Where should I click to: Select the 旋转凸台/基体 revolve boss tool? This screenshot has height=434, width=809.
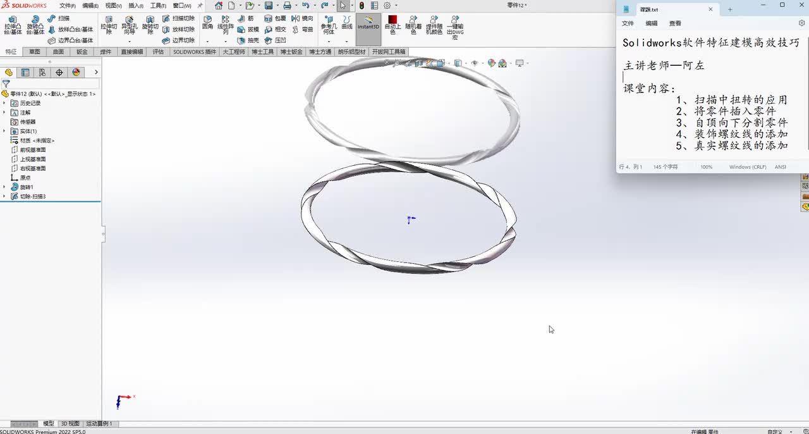[x=35, y=25]
